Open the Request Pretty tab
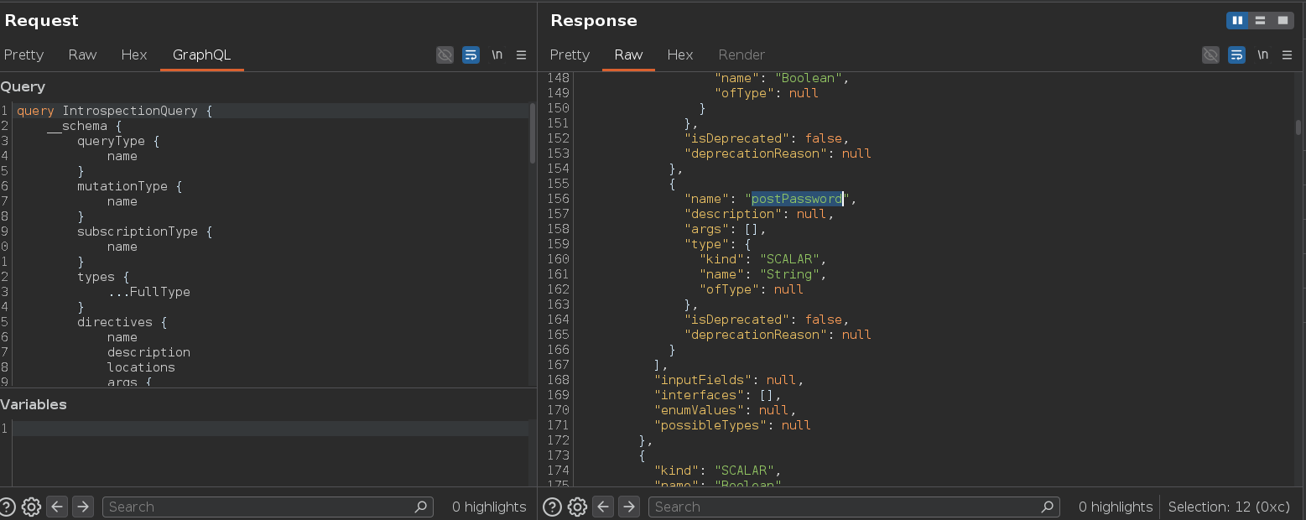The width and height of the screenshot is (1306, 520). click(x=23, y=55)
